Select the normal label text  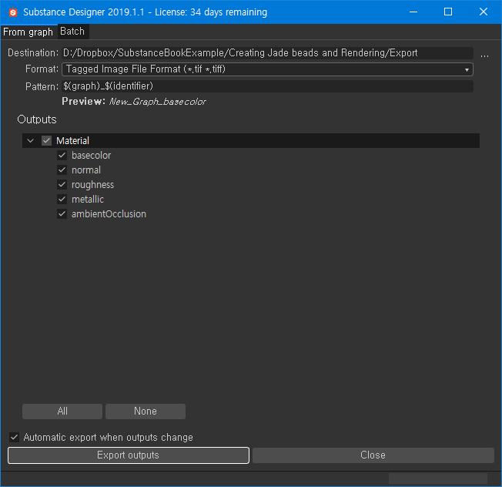pos(86,170)
